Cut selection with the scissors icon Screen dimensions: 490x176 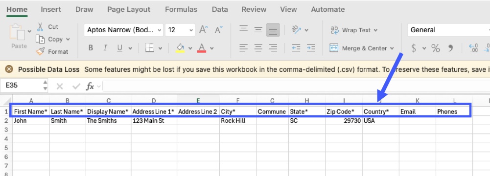coord(40,27)
